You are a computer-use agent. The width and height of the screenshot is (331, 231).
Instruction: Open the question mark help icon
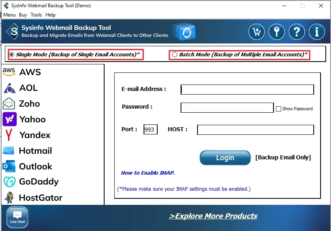[x=296, y=32]
